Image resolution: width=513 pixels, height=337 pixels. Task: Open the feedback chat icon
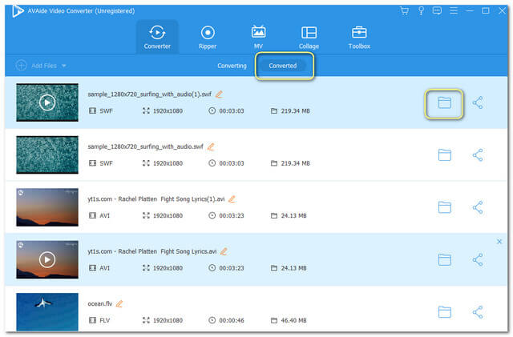[437, 10]
